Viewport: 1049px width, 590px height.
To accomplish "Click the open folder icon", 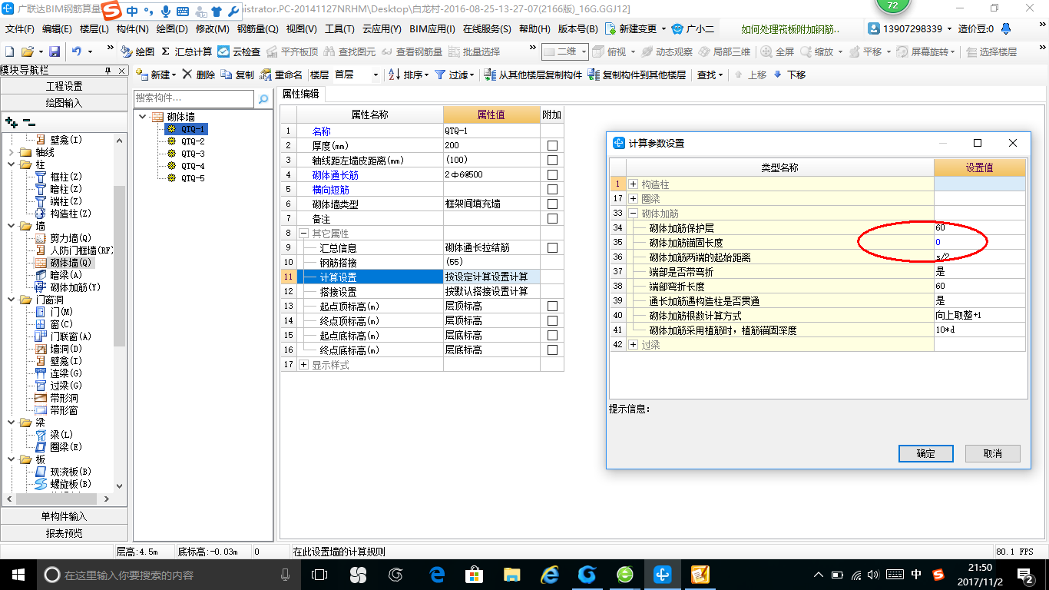I will coord(27,51).
